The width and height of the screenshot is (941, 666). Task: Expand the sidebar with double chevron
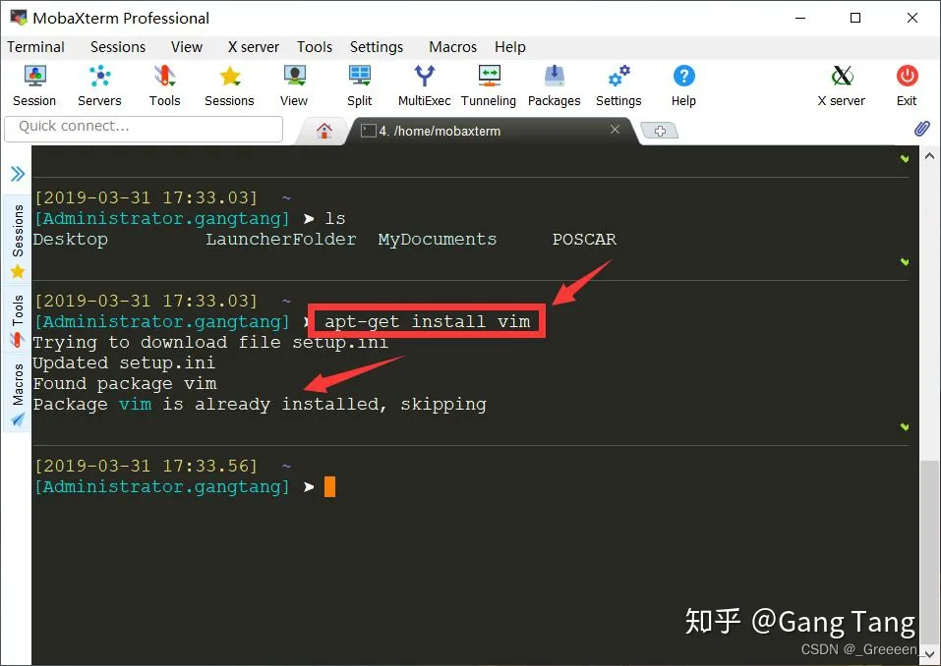[x=18, y=174]
